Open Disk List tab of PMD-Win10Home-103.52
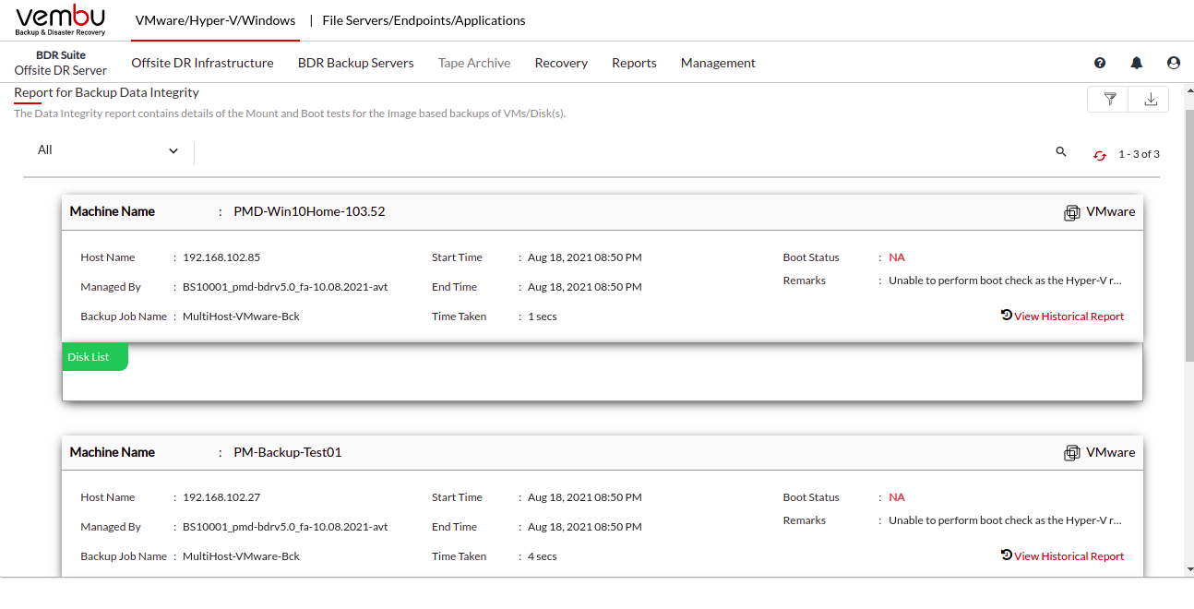1194x609 pixels. tap(94, 357)
